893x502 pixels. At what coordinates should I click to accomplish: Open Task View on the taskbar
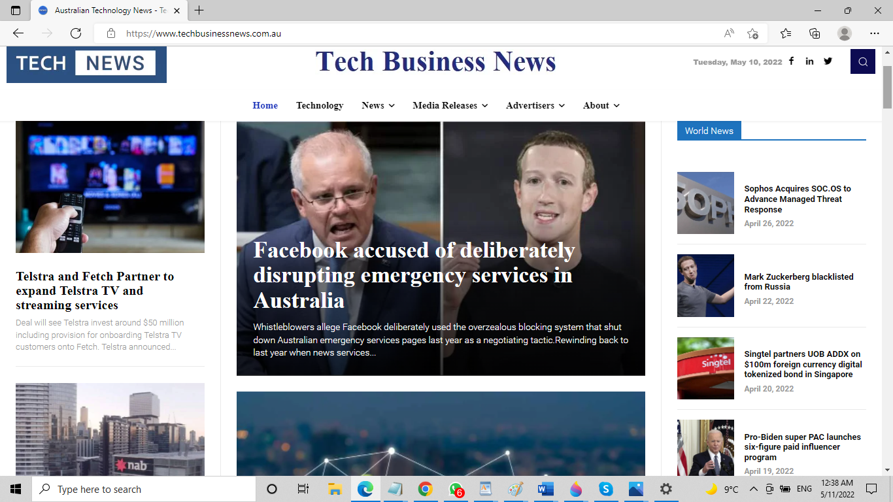click(303, 489)
